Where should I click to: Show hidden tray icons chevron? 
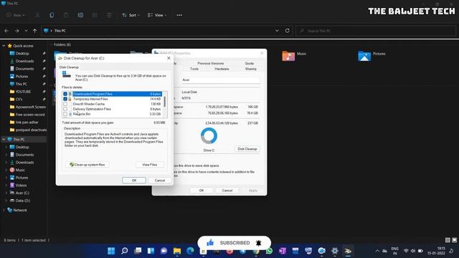click(377, 251)
